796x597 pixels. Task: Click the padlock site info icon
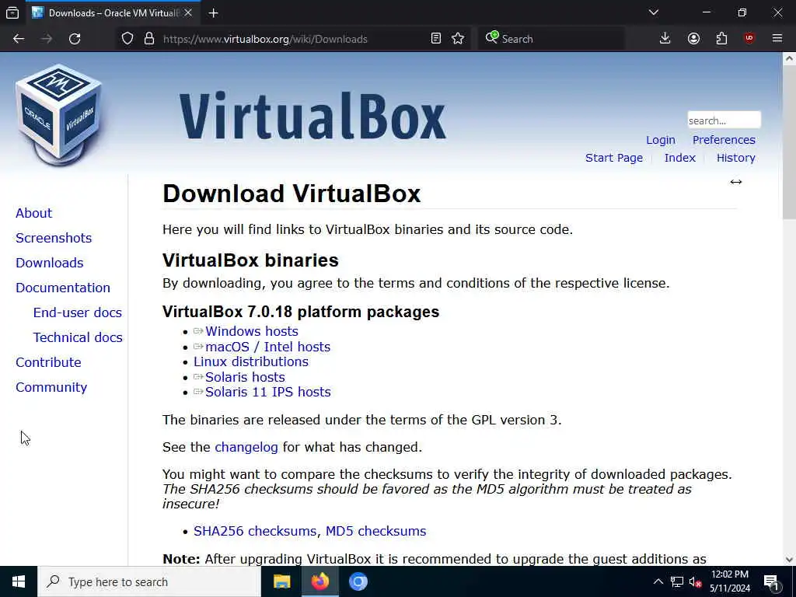point(149,39)
